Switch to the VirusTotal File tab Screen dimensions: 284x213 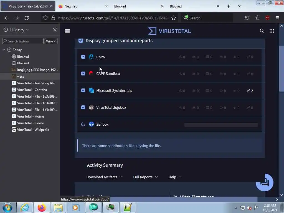tap(28, 6)
